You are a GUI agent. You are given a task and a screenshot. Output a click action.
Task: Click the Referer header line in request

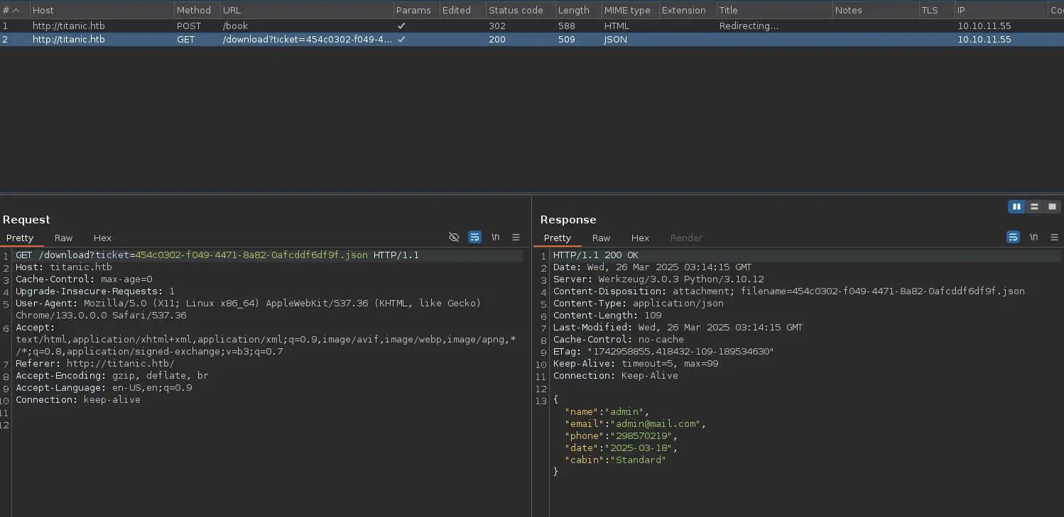tap(94, 364)
